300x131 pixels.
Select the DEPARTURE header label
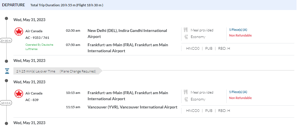[x=13, y=5]
